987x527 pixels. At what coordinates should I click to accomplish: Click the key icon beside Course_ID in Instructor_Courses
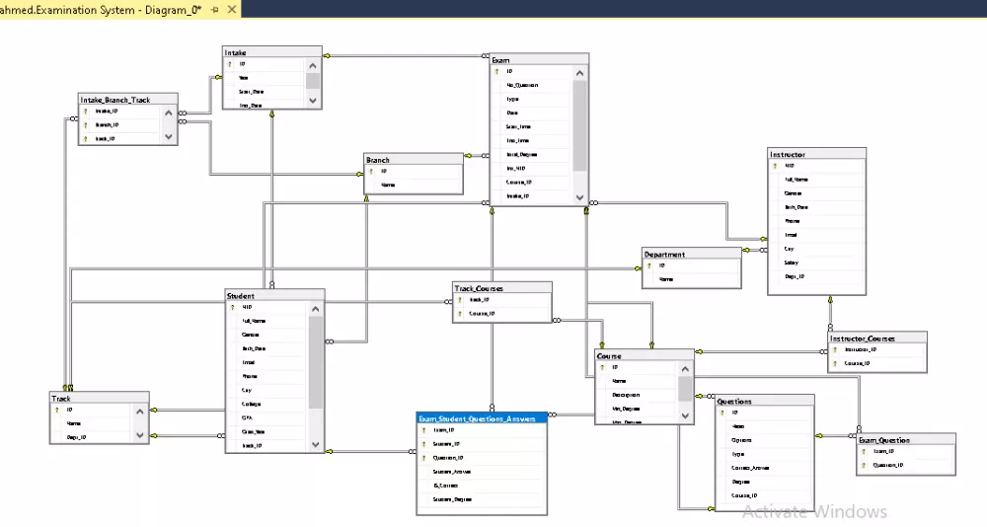(x=835, y=363)
